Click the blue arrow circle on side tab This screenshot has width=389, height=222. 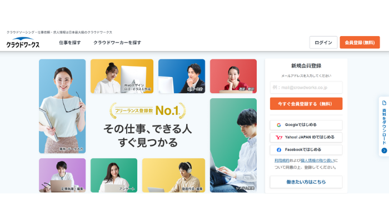coord(384,150)
